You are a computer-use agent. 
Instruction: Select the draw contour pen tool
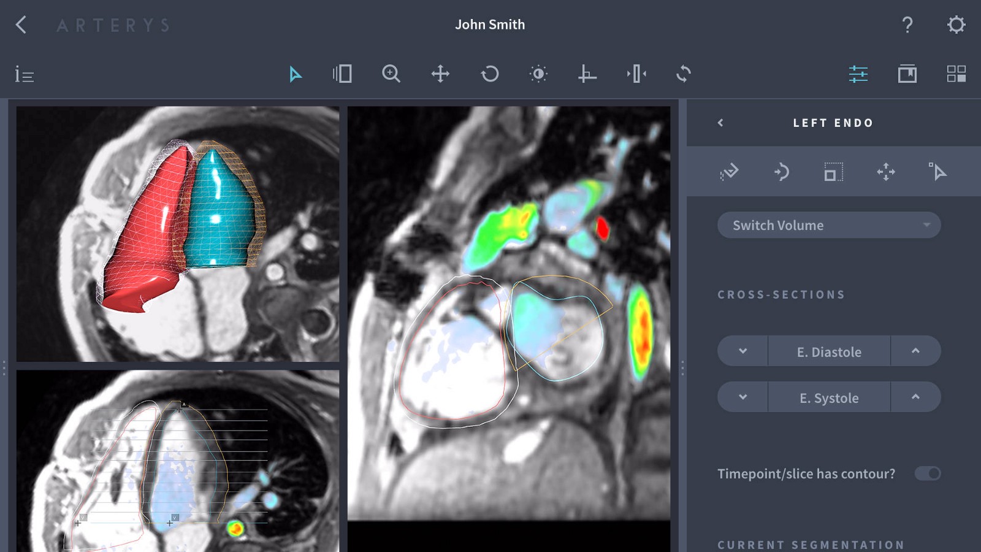click(729, 172)
